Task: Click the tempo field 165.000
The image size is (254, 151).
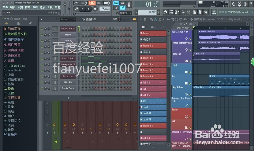Action: pyautogui.click(x=104, y=9)
